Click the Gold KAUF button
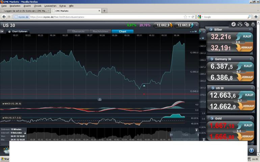 pyautogui.click(x=246, y=125)
